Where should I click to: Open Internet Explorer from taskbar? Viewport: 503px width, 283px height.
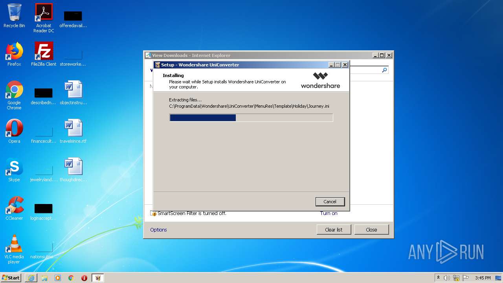coord(31,278)
